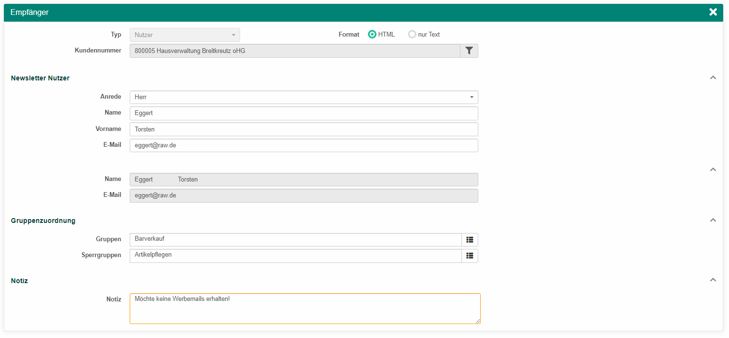Collapse the Notiz section
This screenshot has height=338, width=729.
(x=713, y=280)
